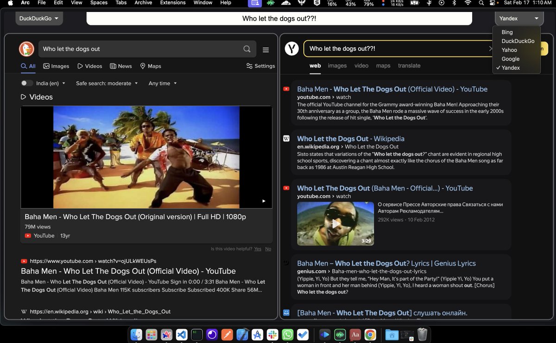Switch to the translate tab on Yandex

point(409,66)
